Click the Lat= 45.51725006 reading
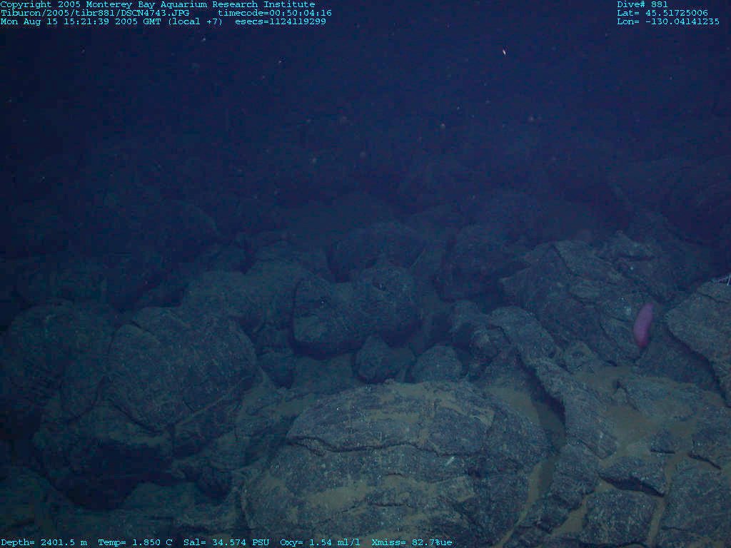The image size is (731, 548). [x=662, y=13]
